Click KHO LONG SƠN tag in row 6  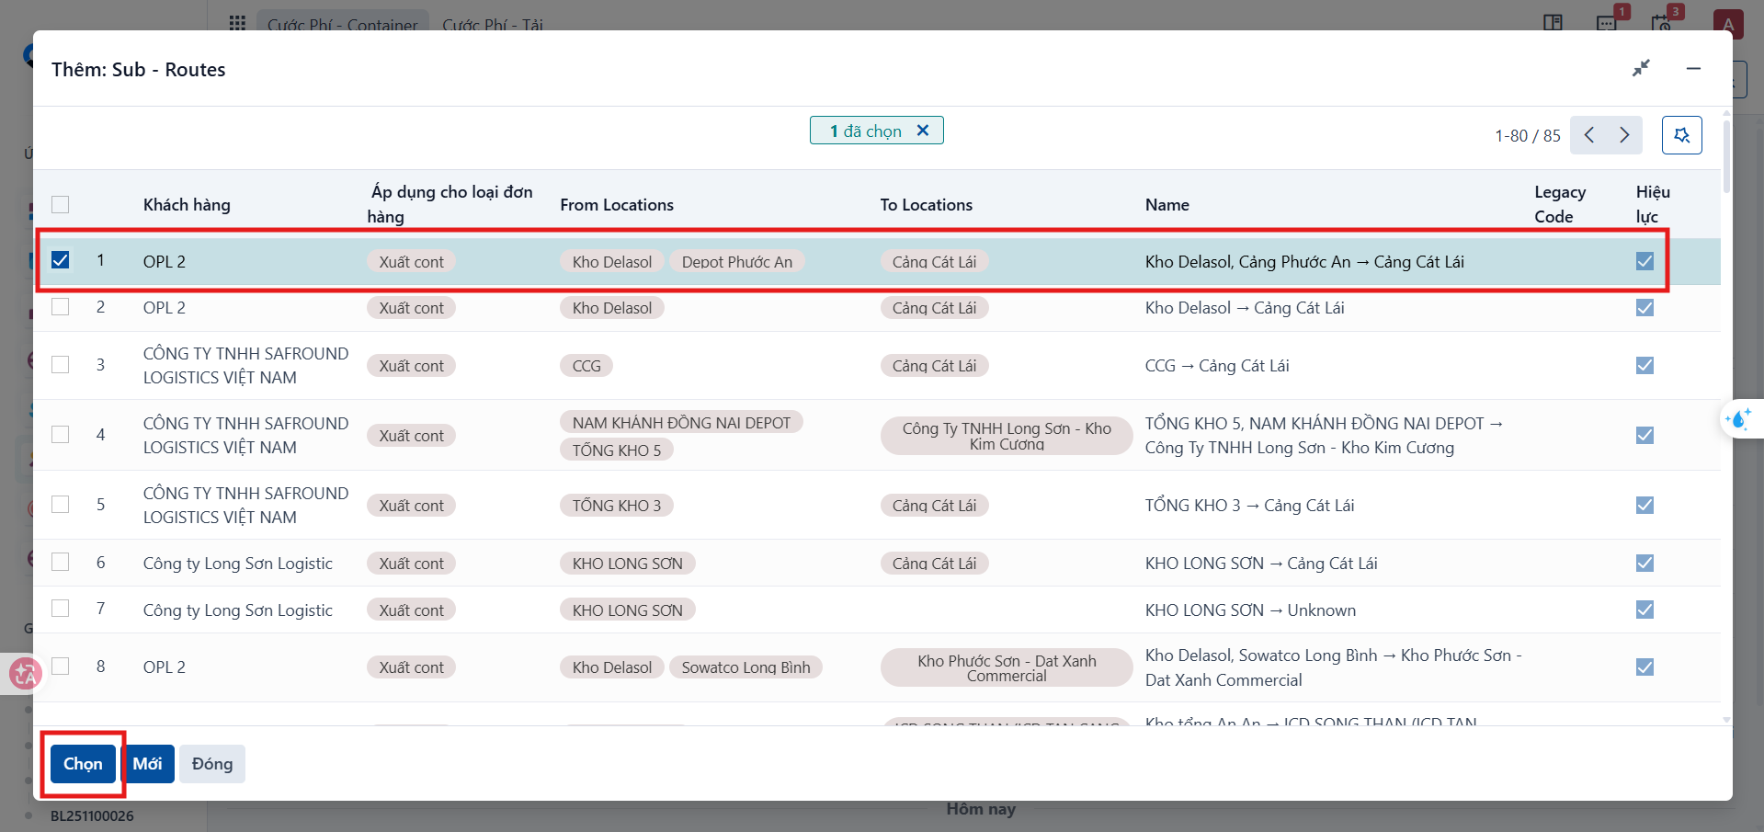(628, 564)
